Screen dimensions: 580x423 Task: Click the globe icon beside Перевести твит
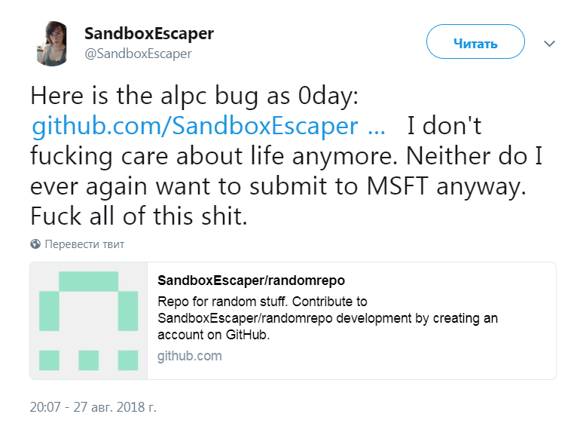(35, 244)
